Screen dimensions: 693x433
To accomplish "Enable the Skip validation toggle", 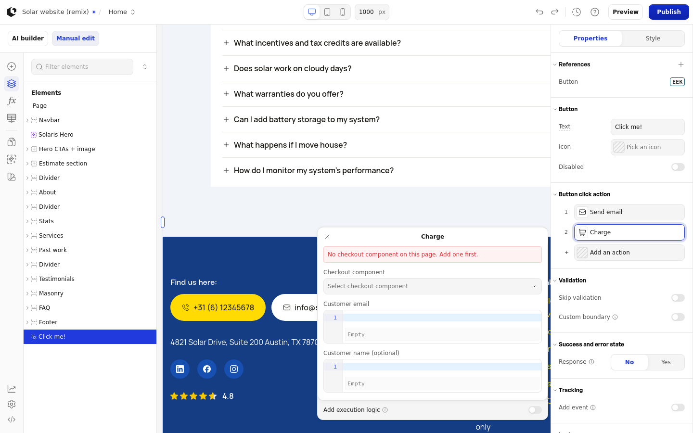I will click(x=678, y=298).
